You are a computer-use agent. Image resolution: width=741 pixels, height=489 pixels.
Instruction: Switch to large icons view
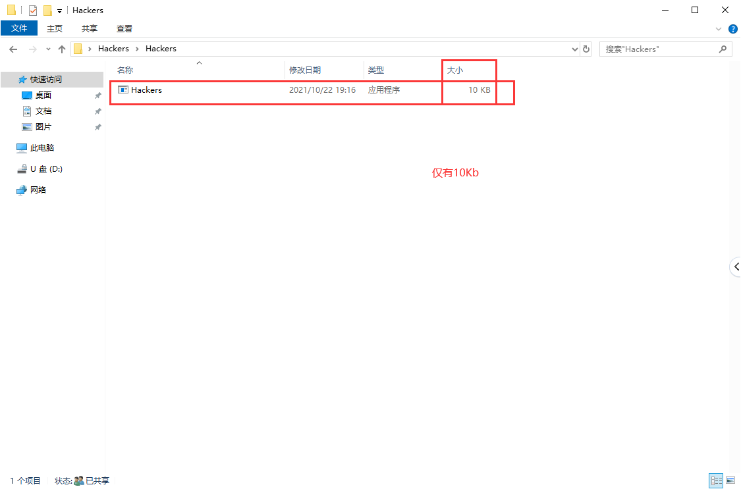[730, 481]
